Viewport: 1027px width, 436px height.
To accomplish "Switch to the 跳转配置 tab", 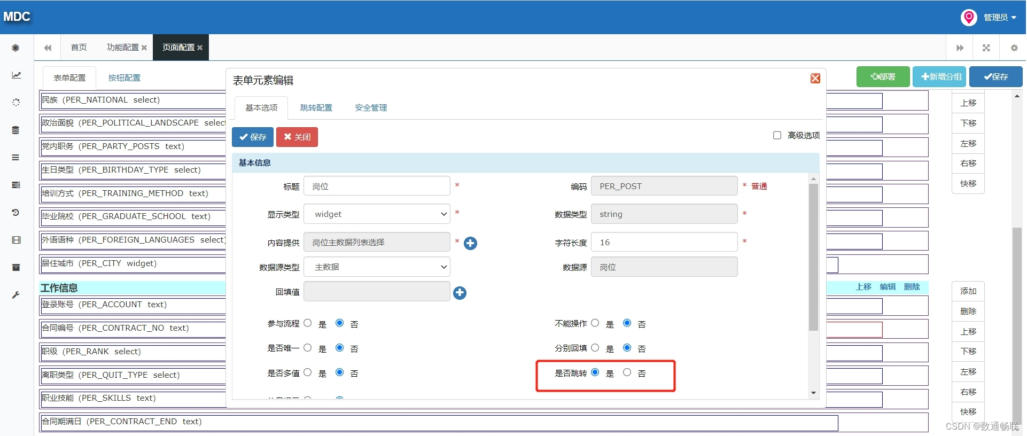I will tap(316, 108).
